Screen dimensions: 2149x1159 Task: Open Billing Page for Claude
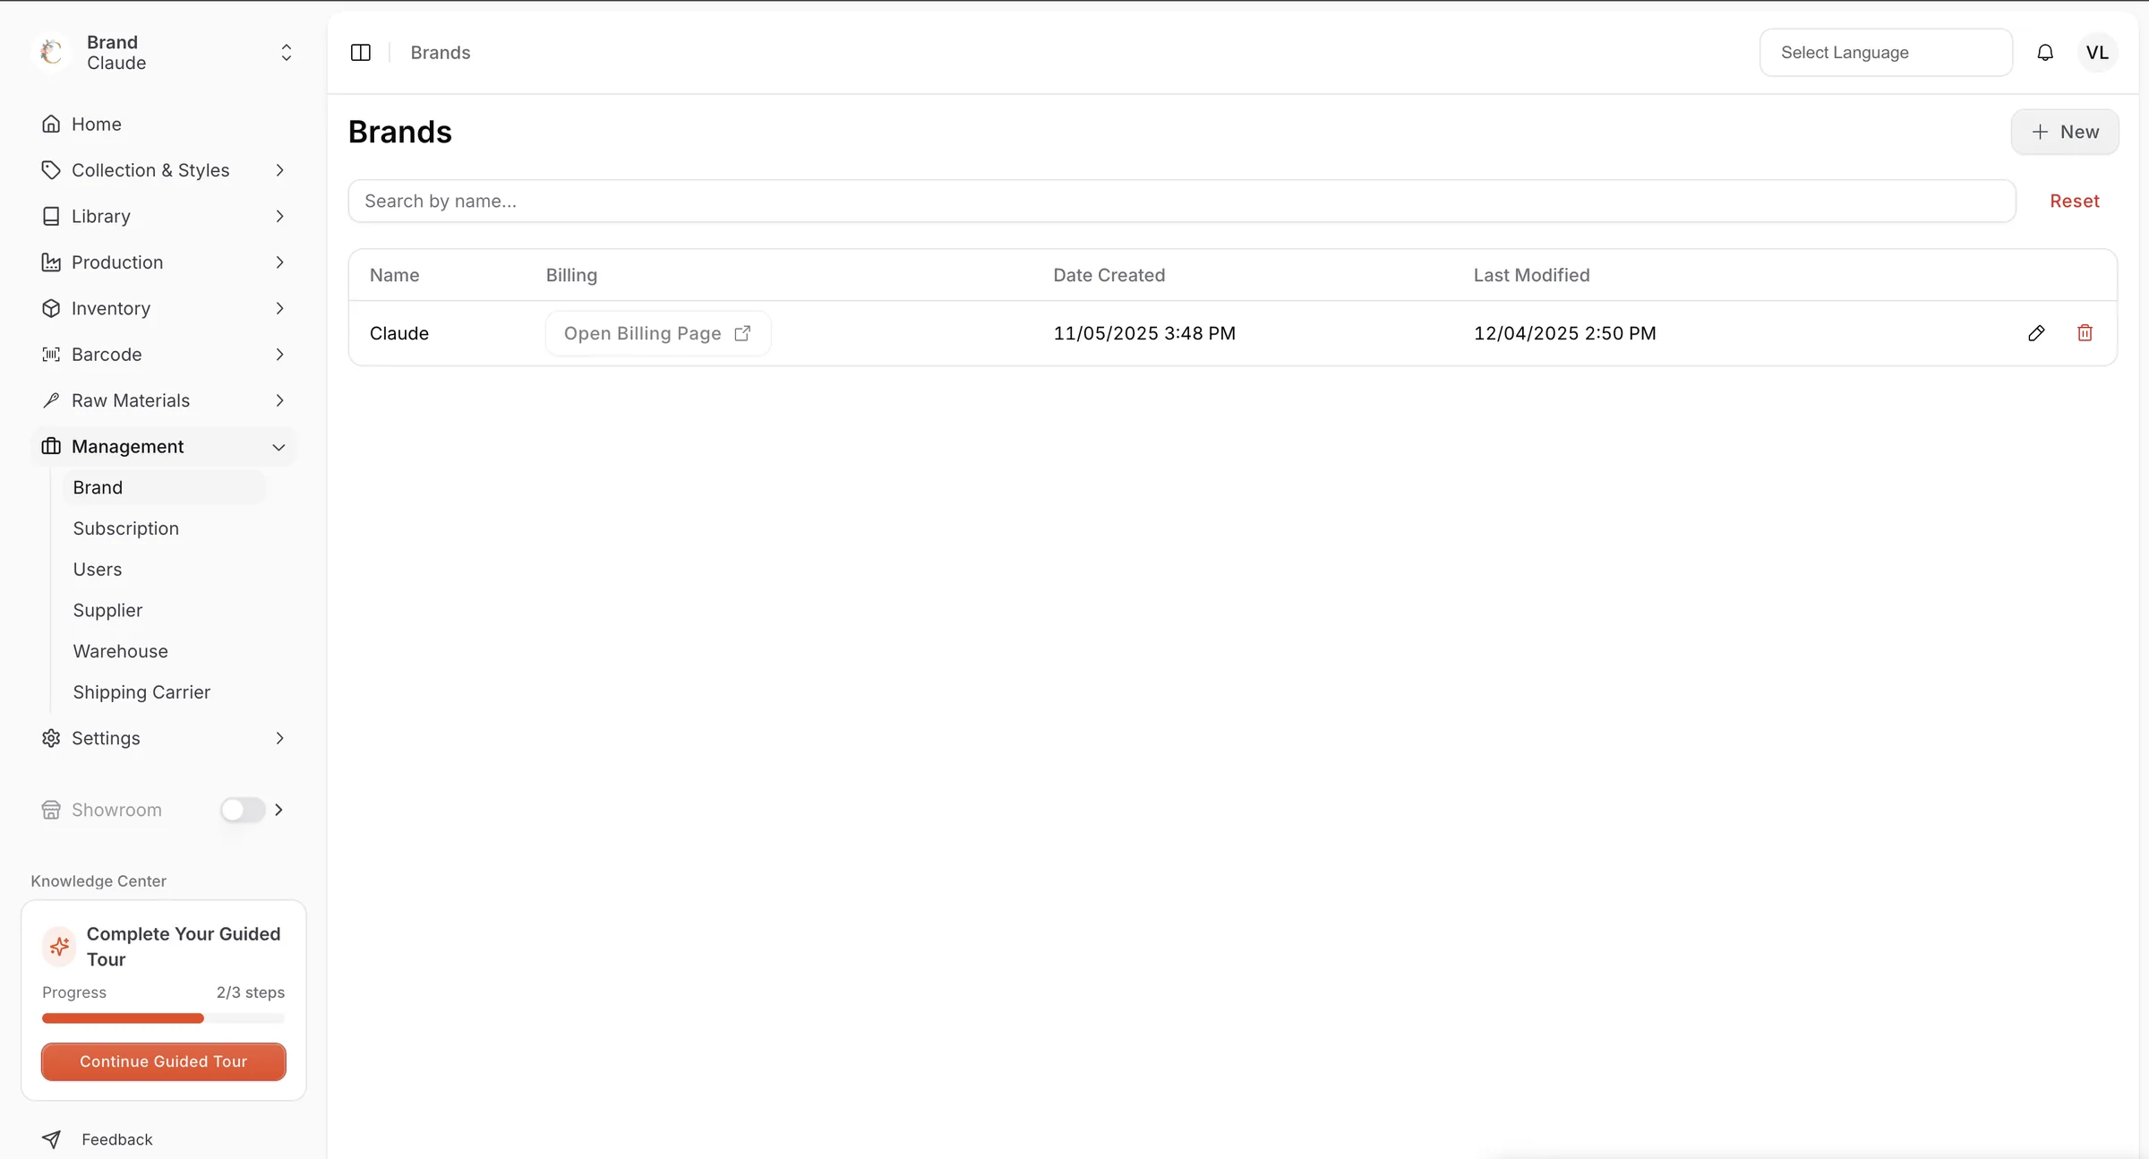(x=658, y=333)
